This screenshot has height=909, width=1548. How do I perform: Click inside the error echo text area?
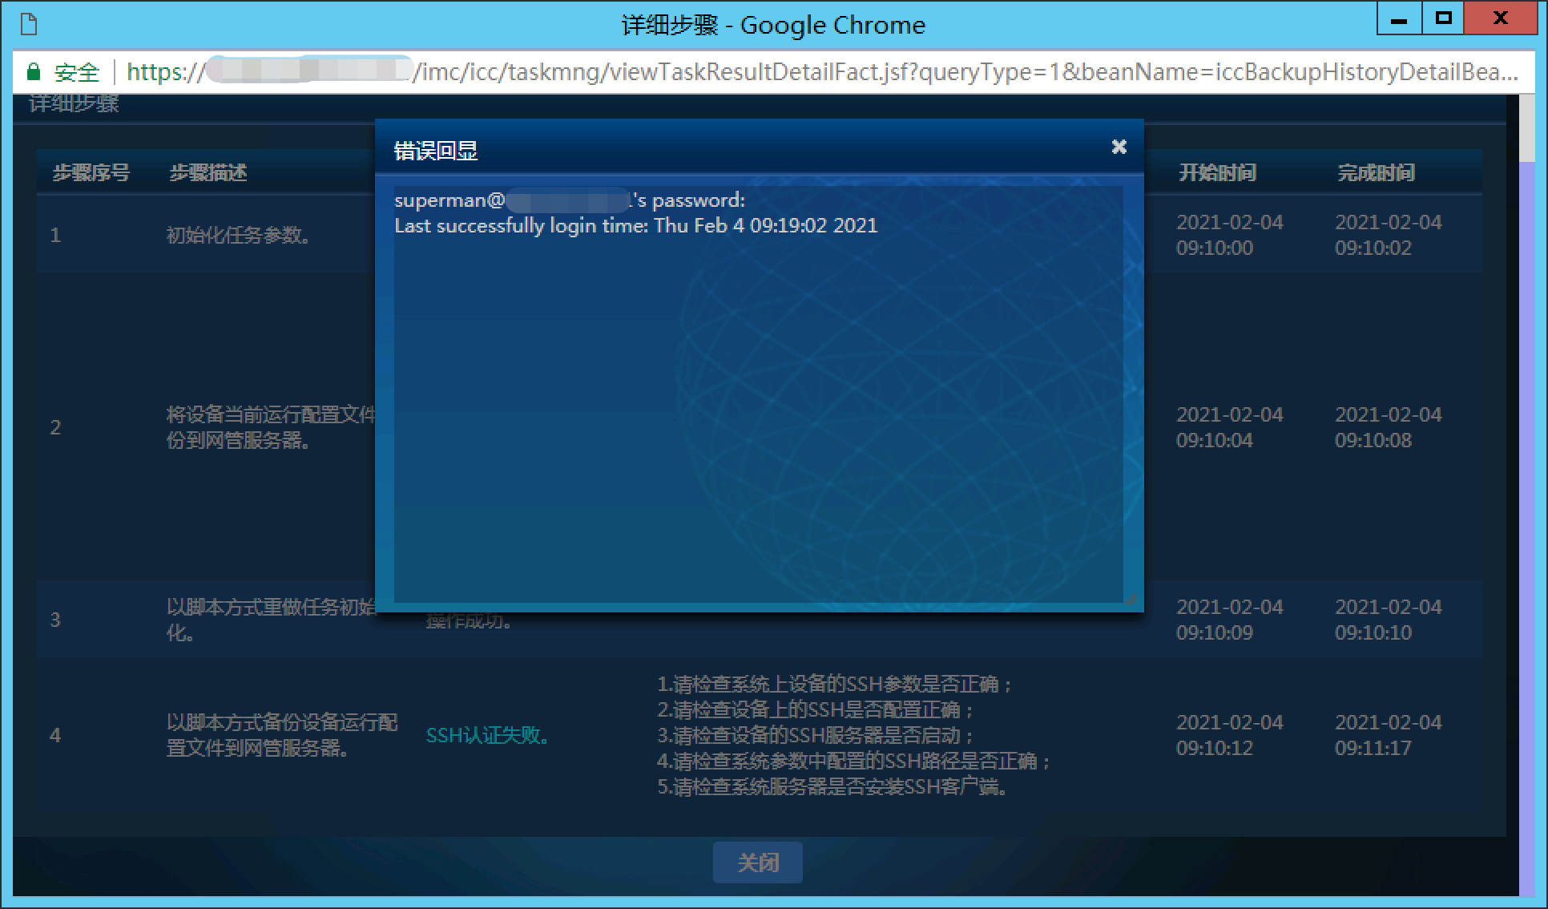[x=757, y=401]
